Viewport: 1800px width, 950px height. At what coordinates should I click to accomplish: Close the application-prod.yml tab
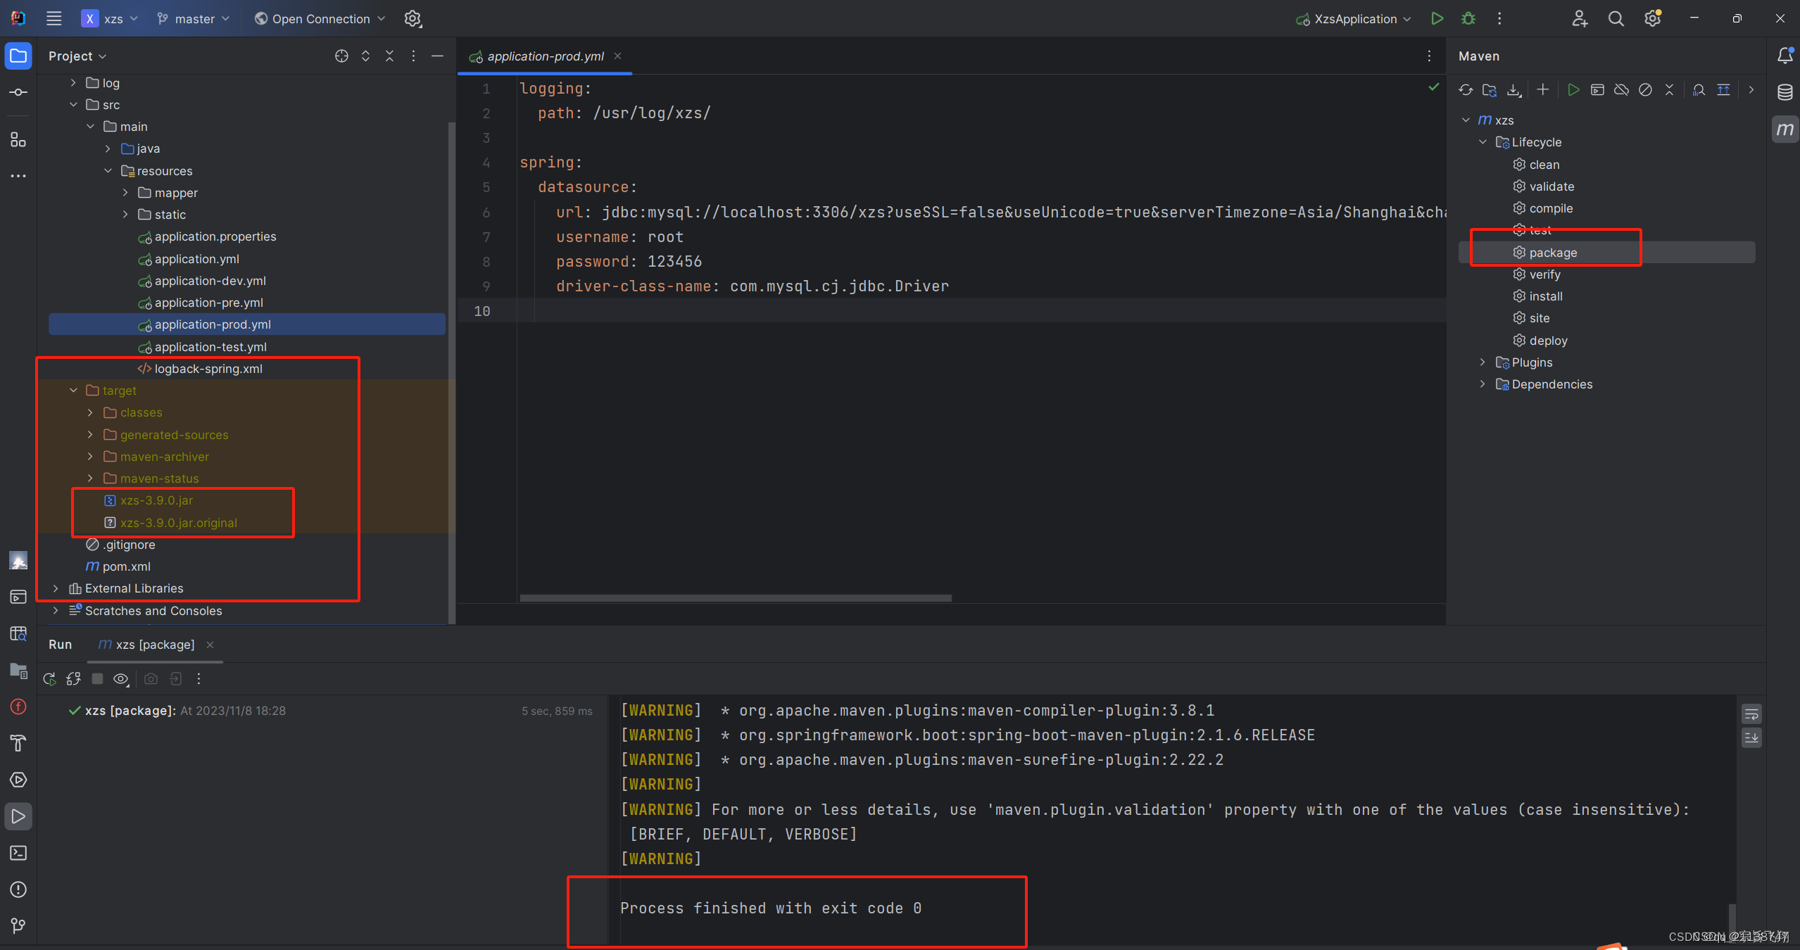pyautogui.click(x=617, y=56)
